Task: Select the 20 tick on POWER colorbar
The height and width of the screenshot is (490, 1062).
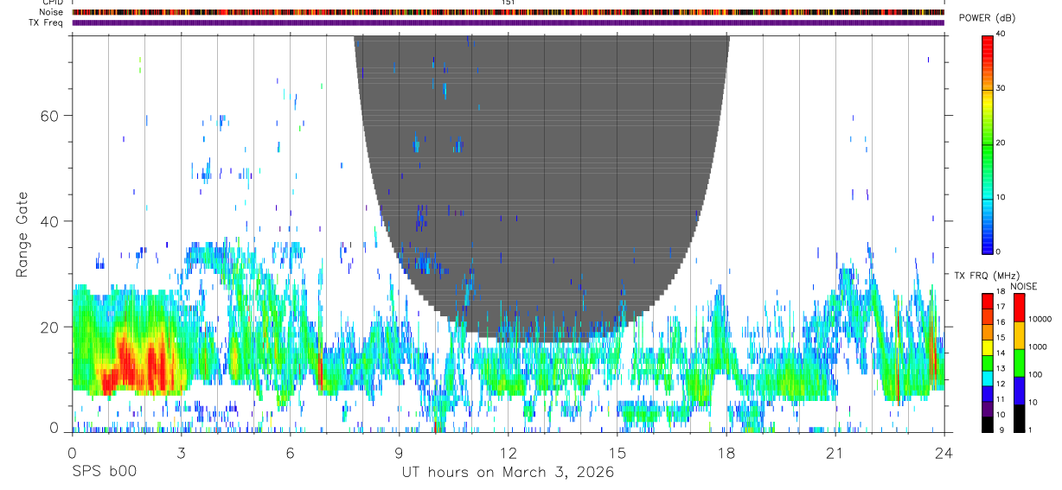Action: (x=1002, y=143)
